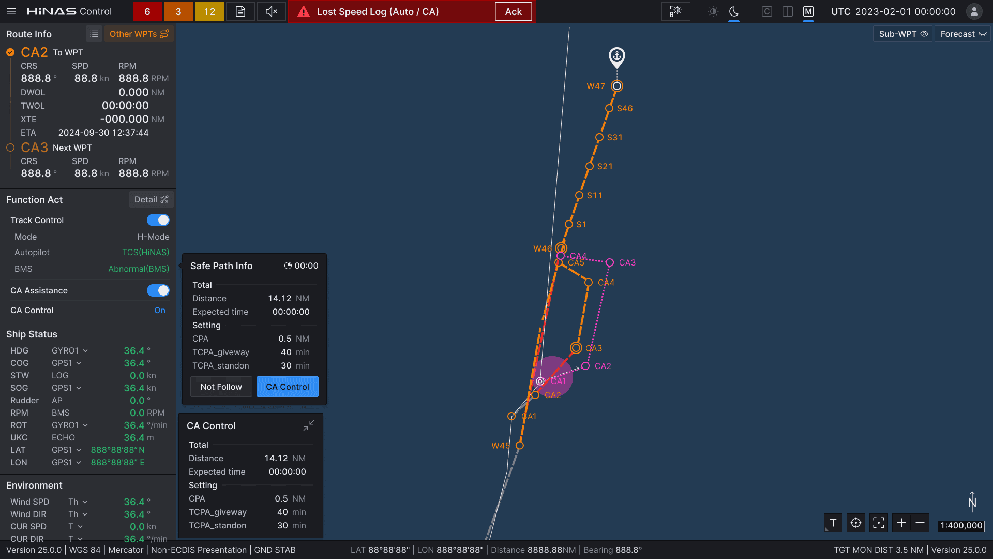
Task: Collapse the CA Control panel
Action: tap(309, 425)
